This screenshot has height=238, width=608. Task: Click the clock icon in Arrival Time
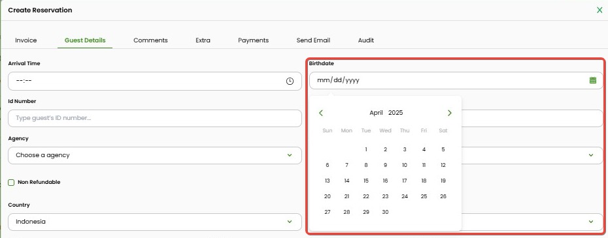point(290,82)
